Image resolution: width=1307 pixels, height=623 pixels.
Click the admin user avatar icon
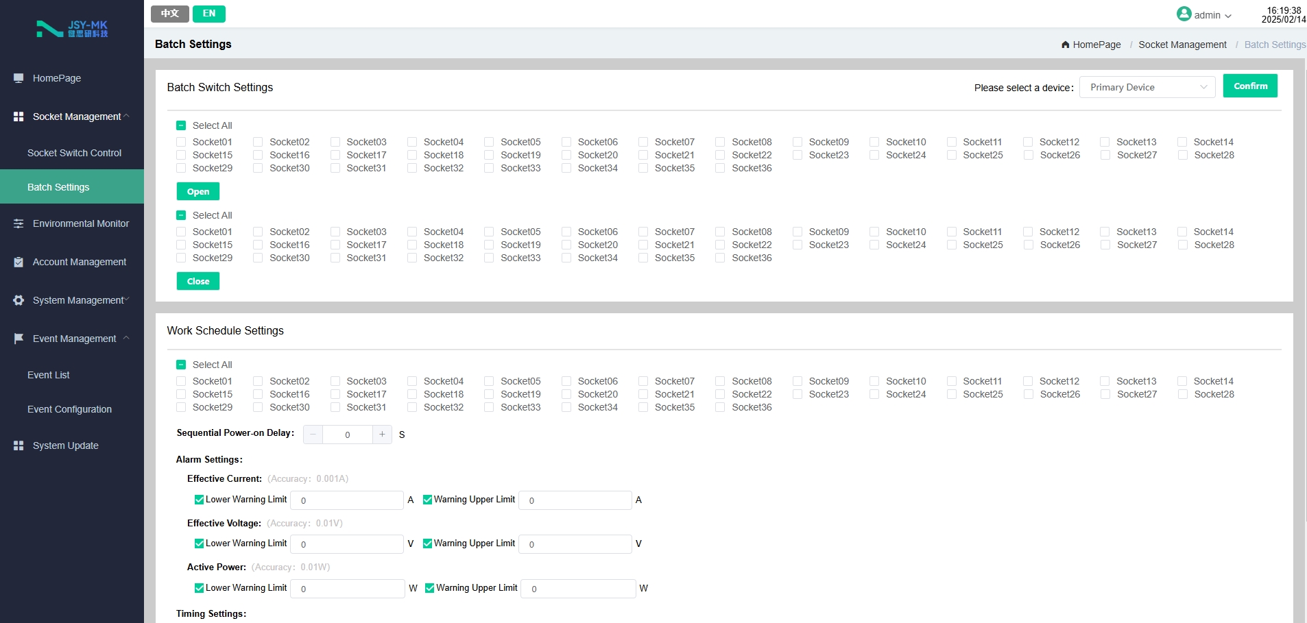1184,14
